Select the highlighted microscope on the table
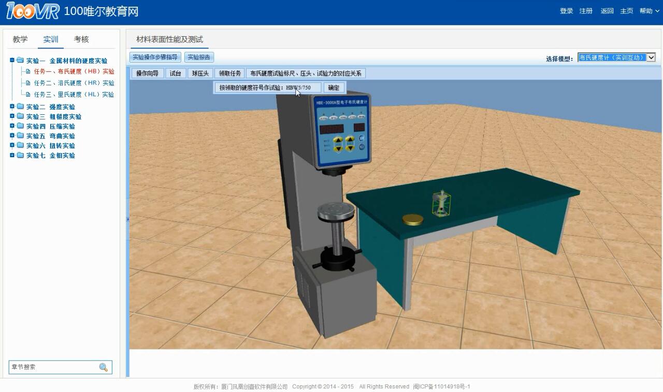Viewport: 663px width, 392px height. pyautogui.click(x=441, y=203)
